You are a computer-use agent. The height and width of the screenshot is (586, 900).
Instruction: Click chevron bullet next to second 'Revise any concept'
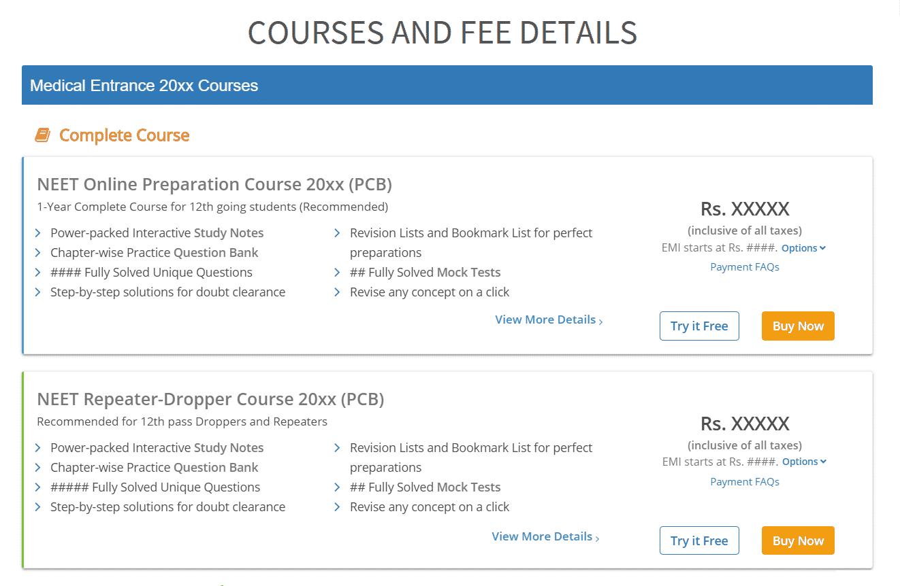(x=338, y=507)
